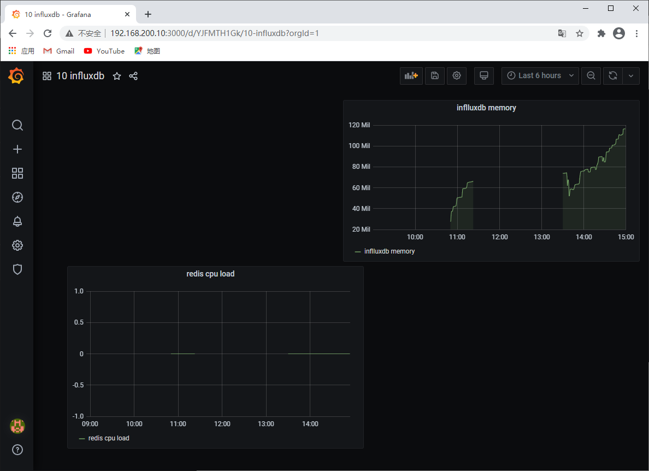Star the 10 influxdb dashboard

117,76
